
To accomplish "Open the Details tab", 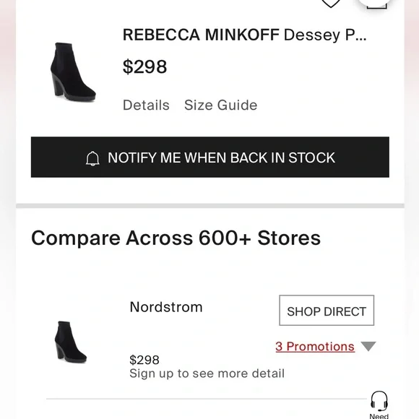I will coord(146,105).
